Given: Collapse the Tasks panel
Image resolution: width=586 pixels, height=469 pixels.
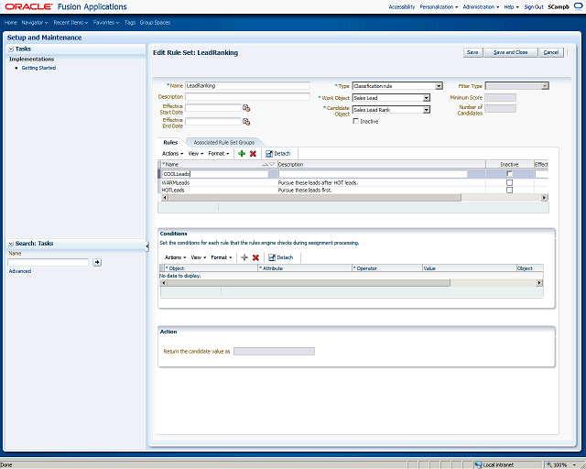Looking at the screenshot, I should (11, 49).
